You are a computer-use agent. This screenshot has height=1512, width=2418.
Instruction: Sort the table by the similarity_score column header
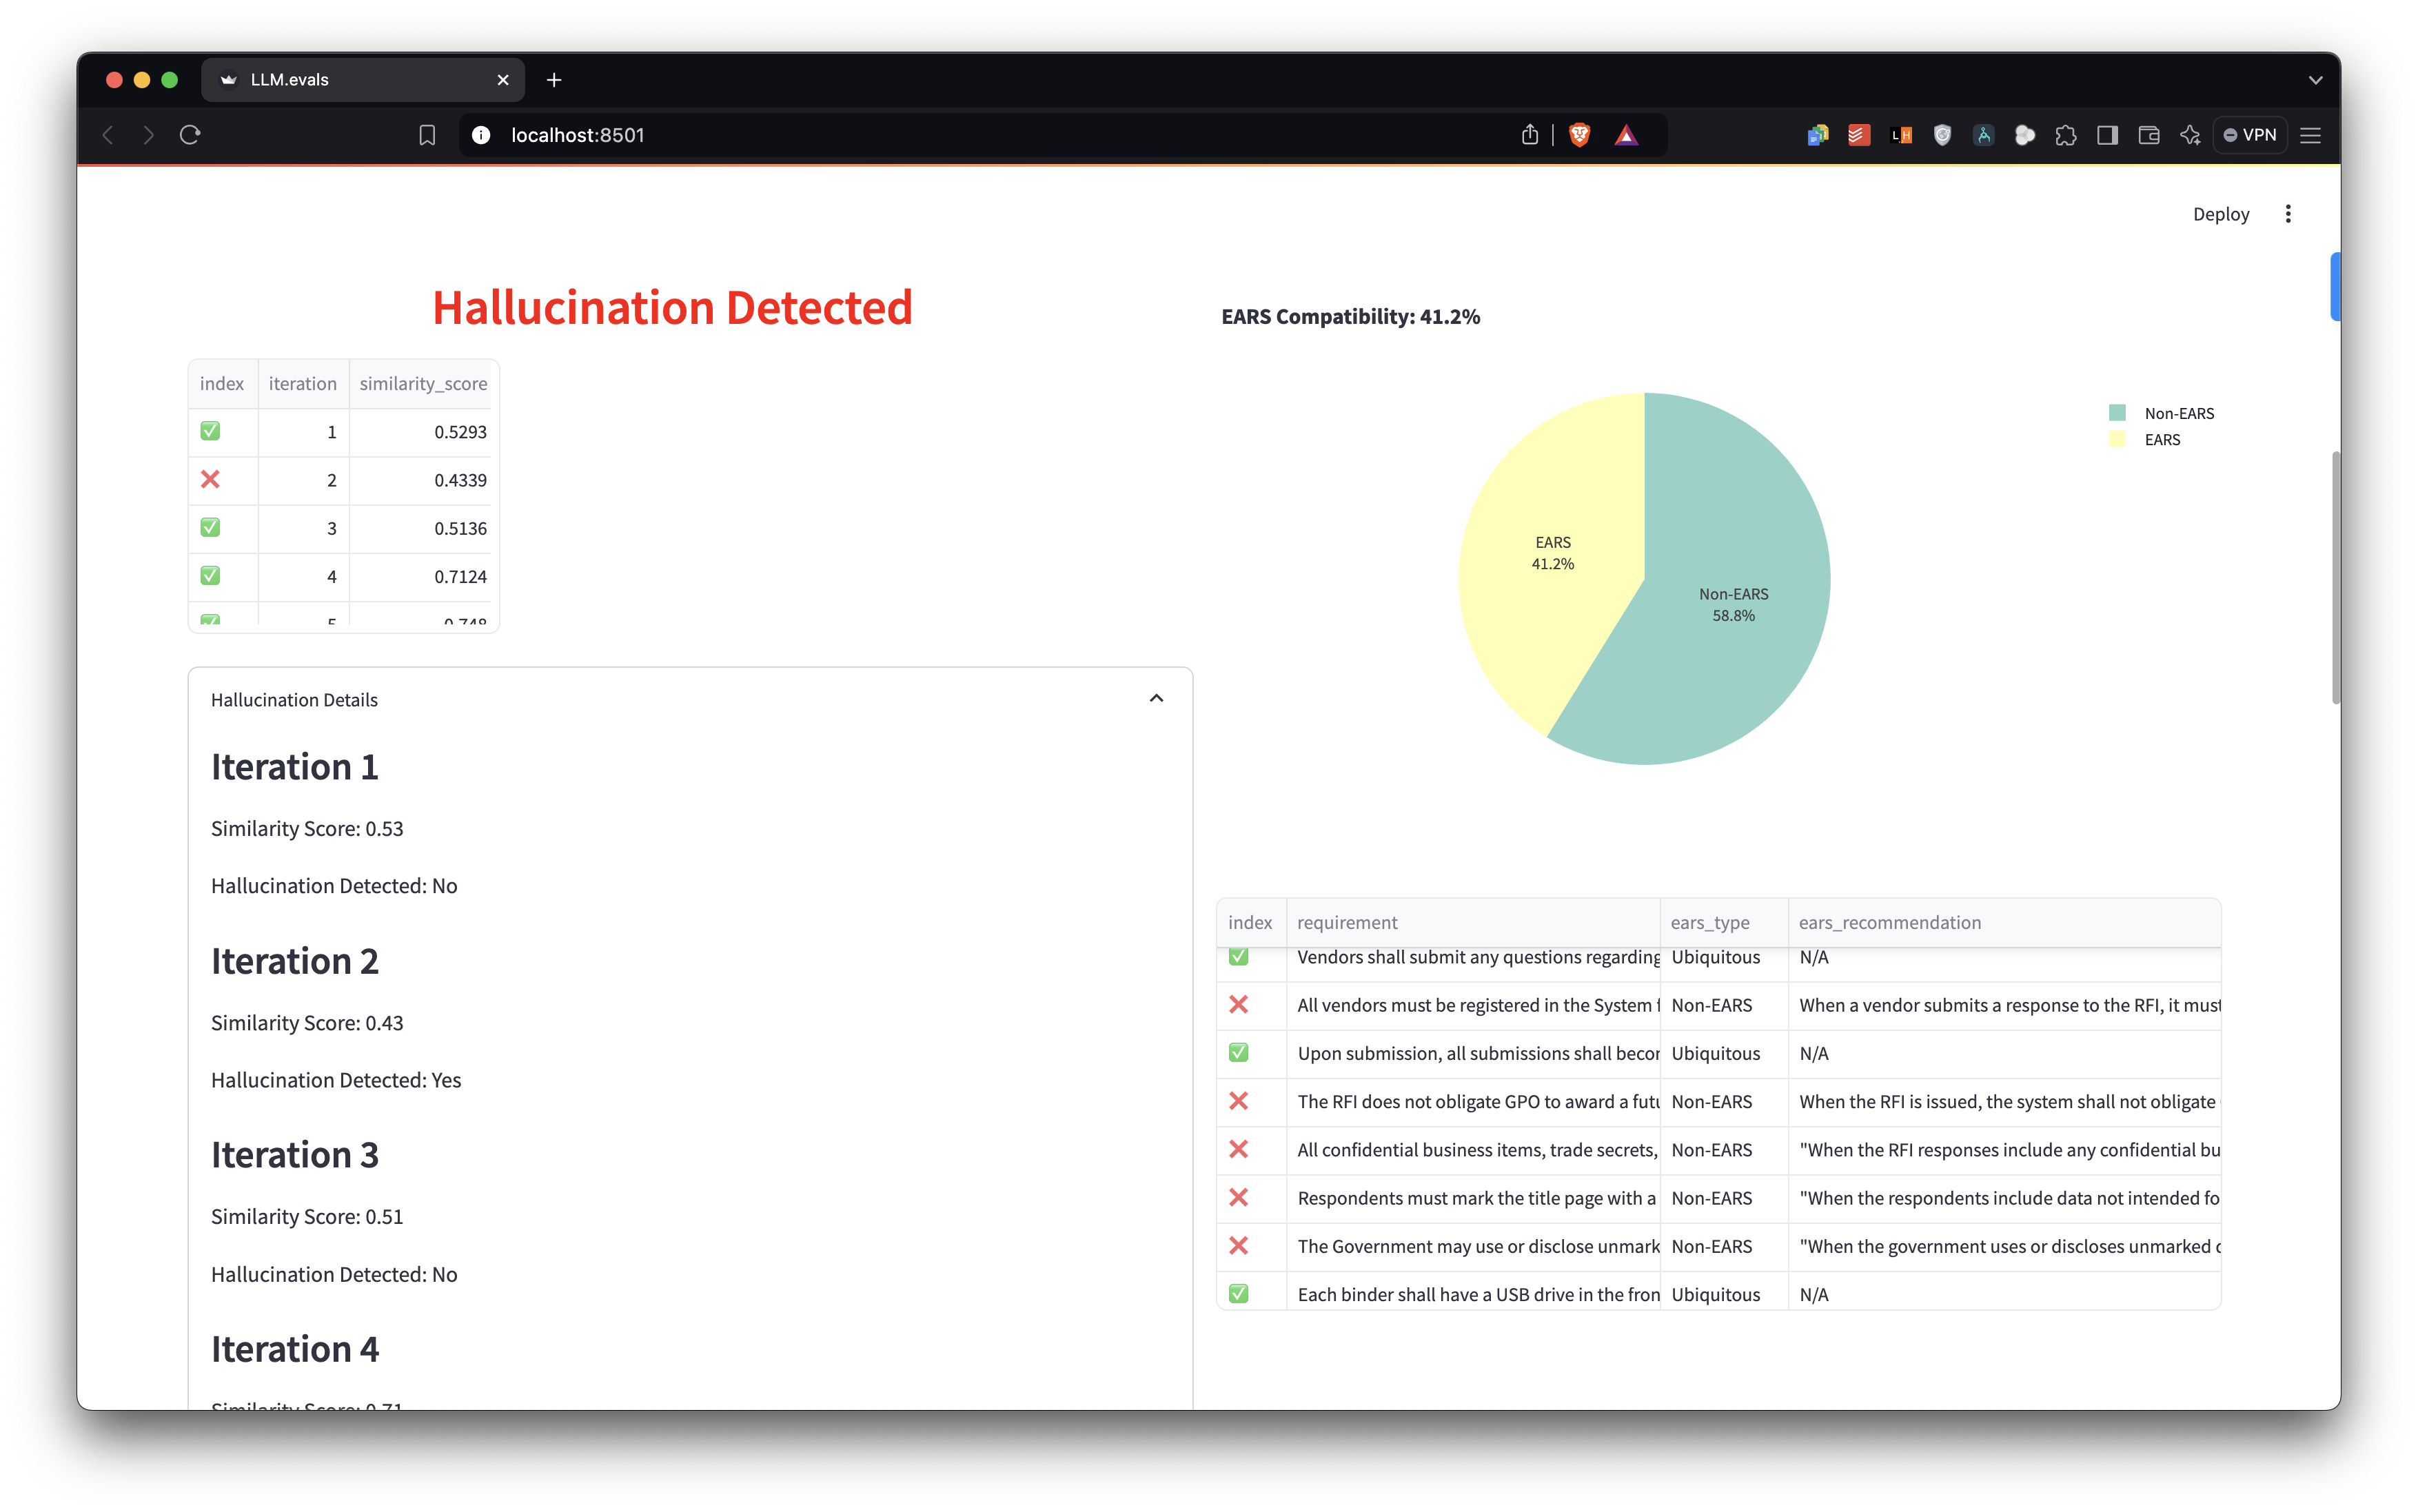[423, 384]
